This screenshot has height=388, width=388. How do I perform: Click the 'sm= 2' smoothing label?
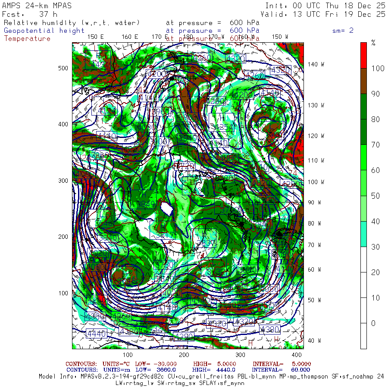click(x=343, y=31)
